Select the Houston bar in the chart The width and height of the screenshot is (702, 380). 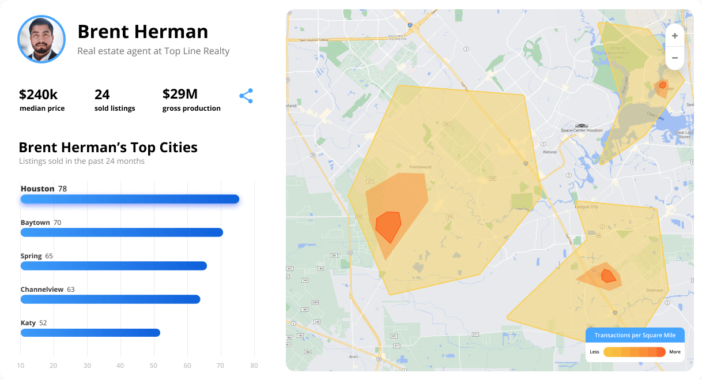coord(130,199)
